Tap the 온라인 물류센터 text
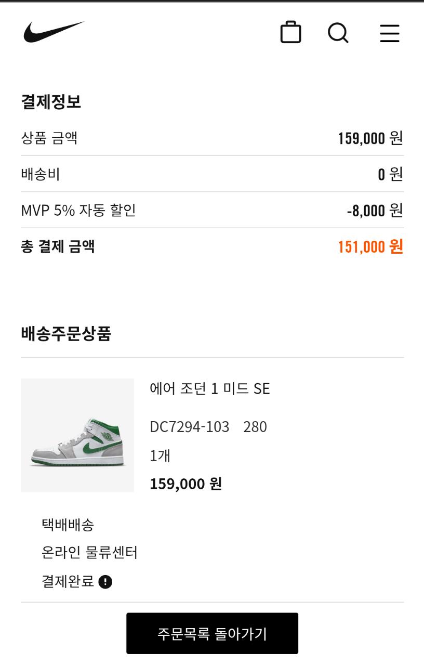Screen dimensions: 424x665 click(x=89, y=552)
